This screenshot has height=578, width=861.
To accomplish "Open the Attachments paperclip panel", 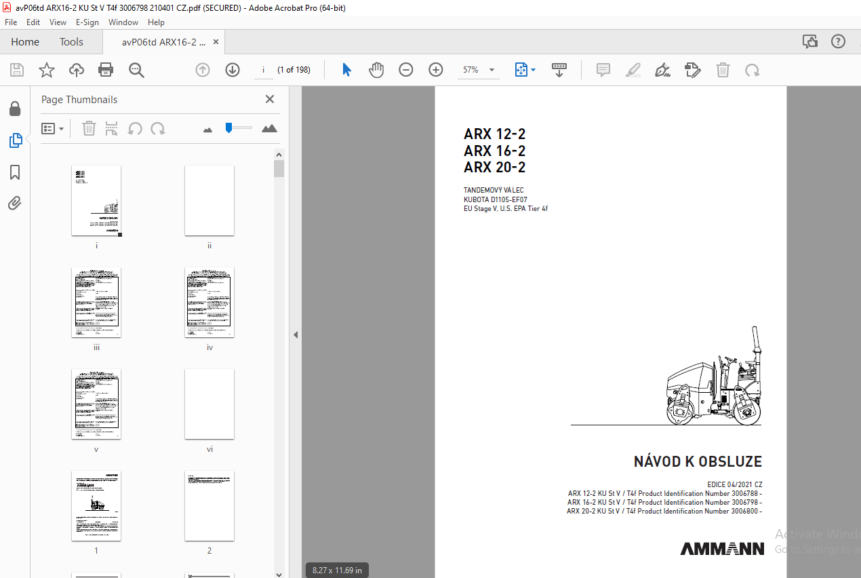I will point(15,203).
